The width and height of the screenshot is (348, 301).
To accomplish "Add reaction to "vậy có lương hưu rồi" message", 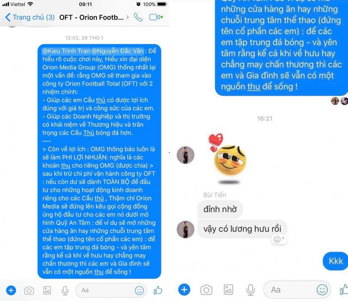I will [279, 239].
